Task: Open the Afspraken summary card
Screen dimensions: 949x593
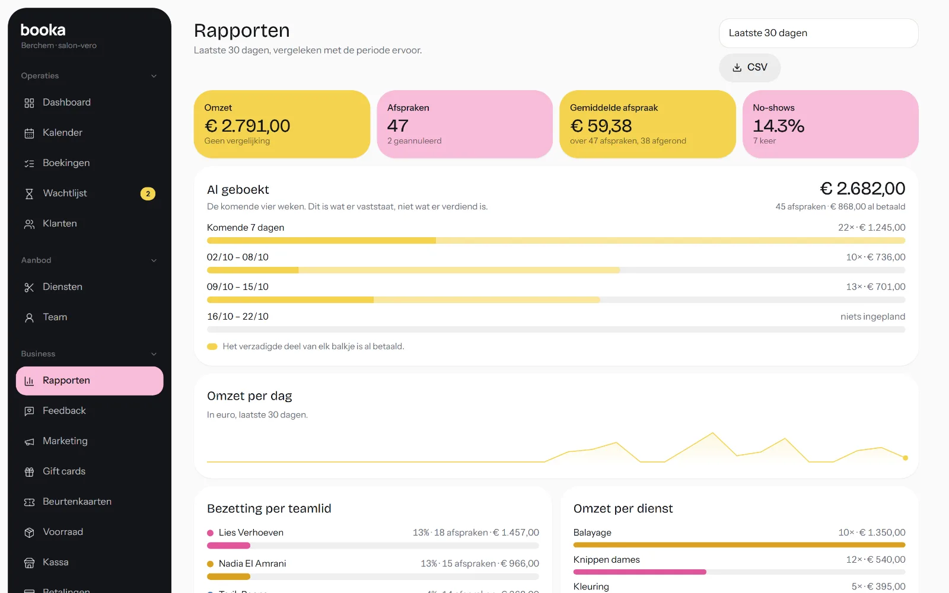Action: click(464, 125)
